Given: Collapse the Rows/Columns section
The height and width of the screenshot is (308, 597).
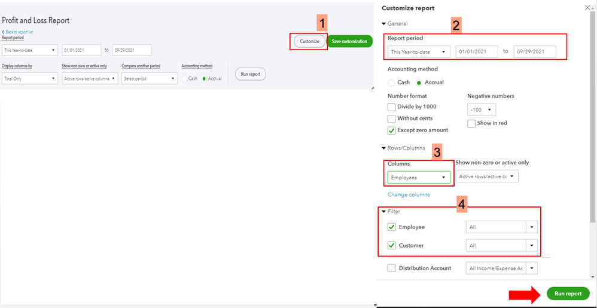Looking at the screenshot, I should [384, 148].
